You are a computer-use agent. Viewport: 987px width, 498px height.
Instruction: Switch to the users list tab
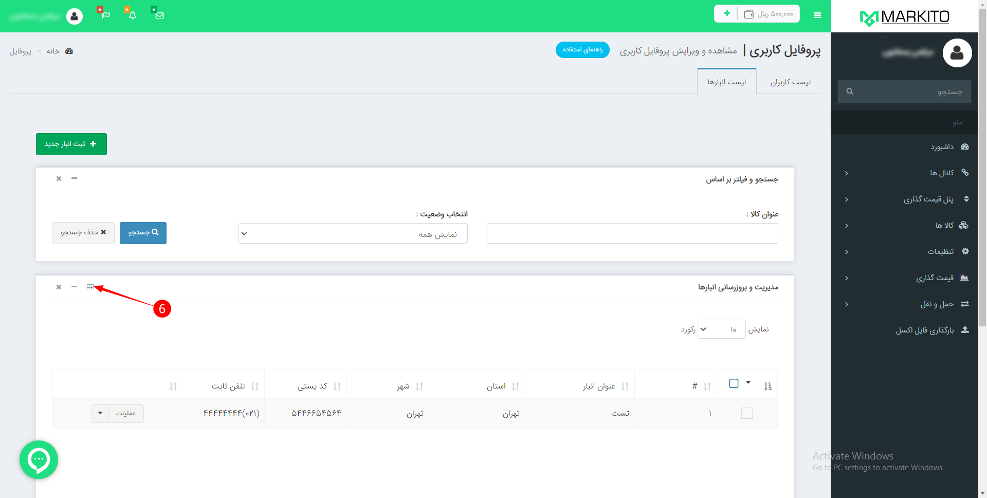pyautogui.click(x=790, y=82)
